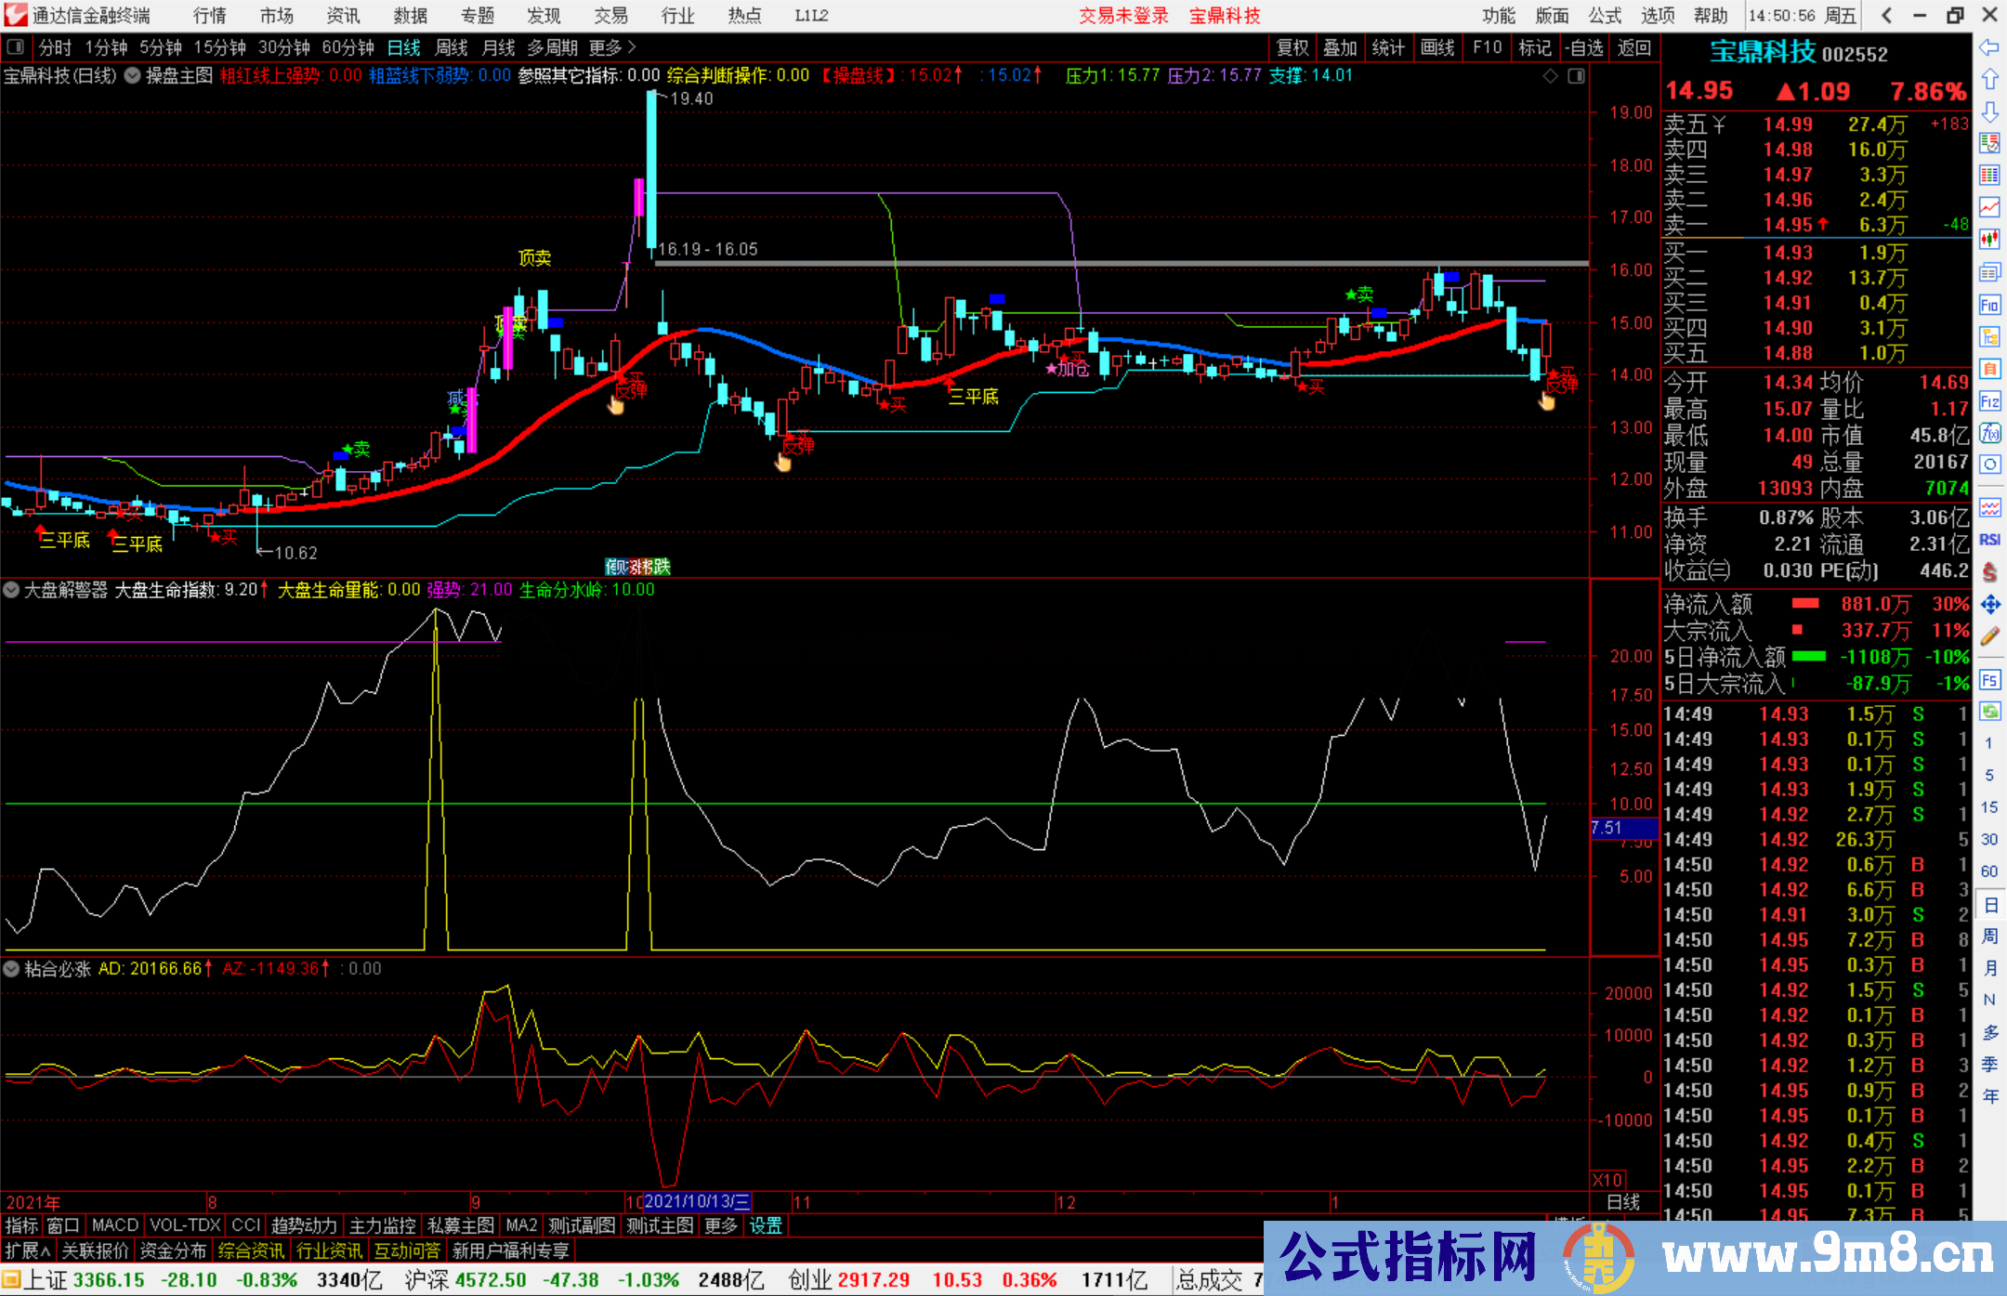Open the F10 company info sidebar icon
The height and width of the screenshot is (1296, 2007).
coord(1989,305)
